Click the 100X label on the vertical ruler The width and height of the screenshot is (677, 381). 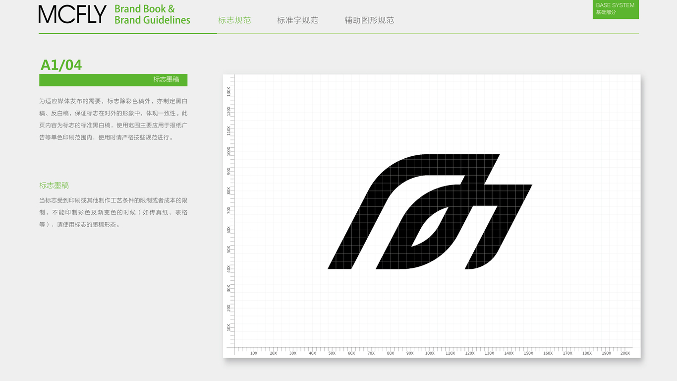[228, 151]
